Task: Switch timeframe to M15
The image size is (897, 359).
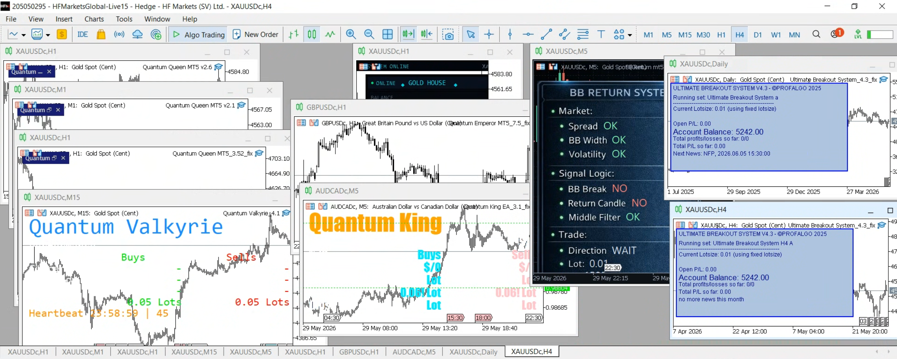Action: click(x=685, y=35)
